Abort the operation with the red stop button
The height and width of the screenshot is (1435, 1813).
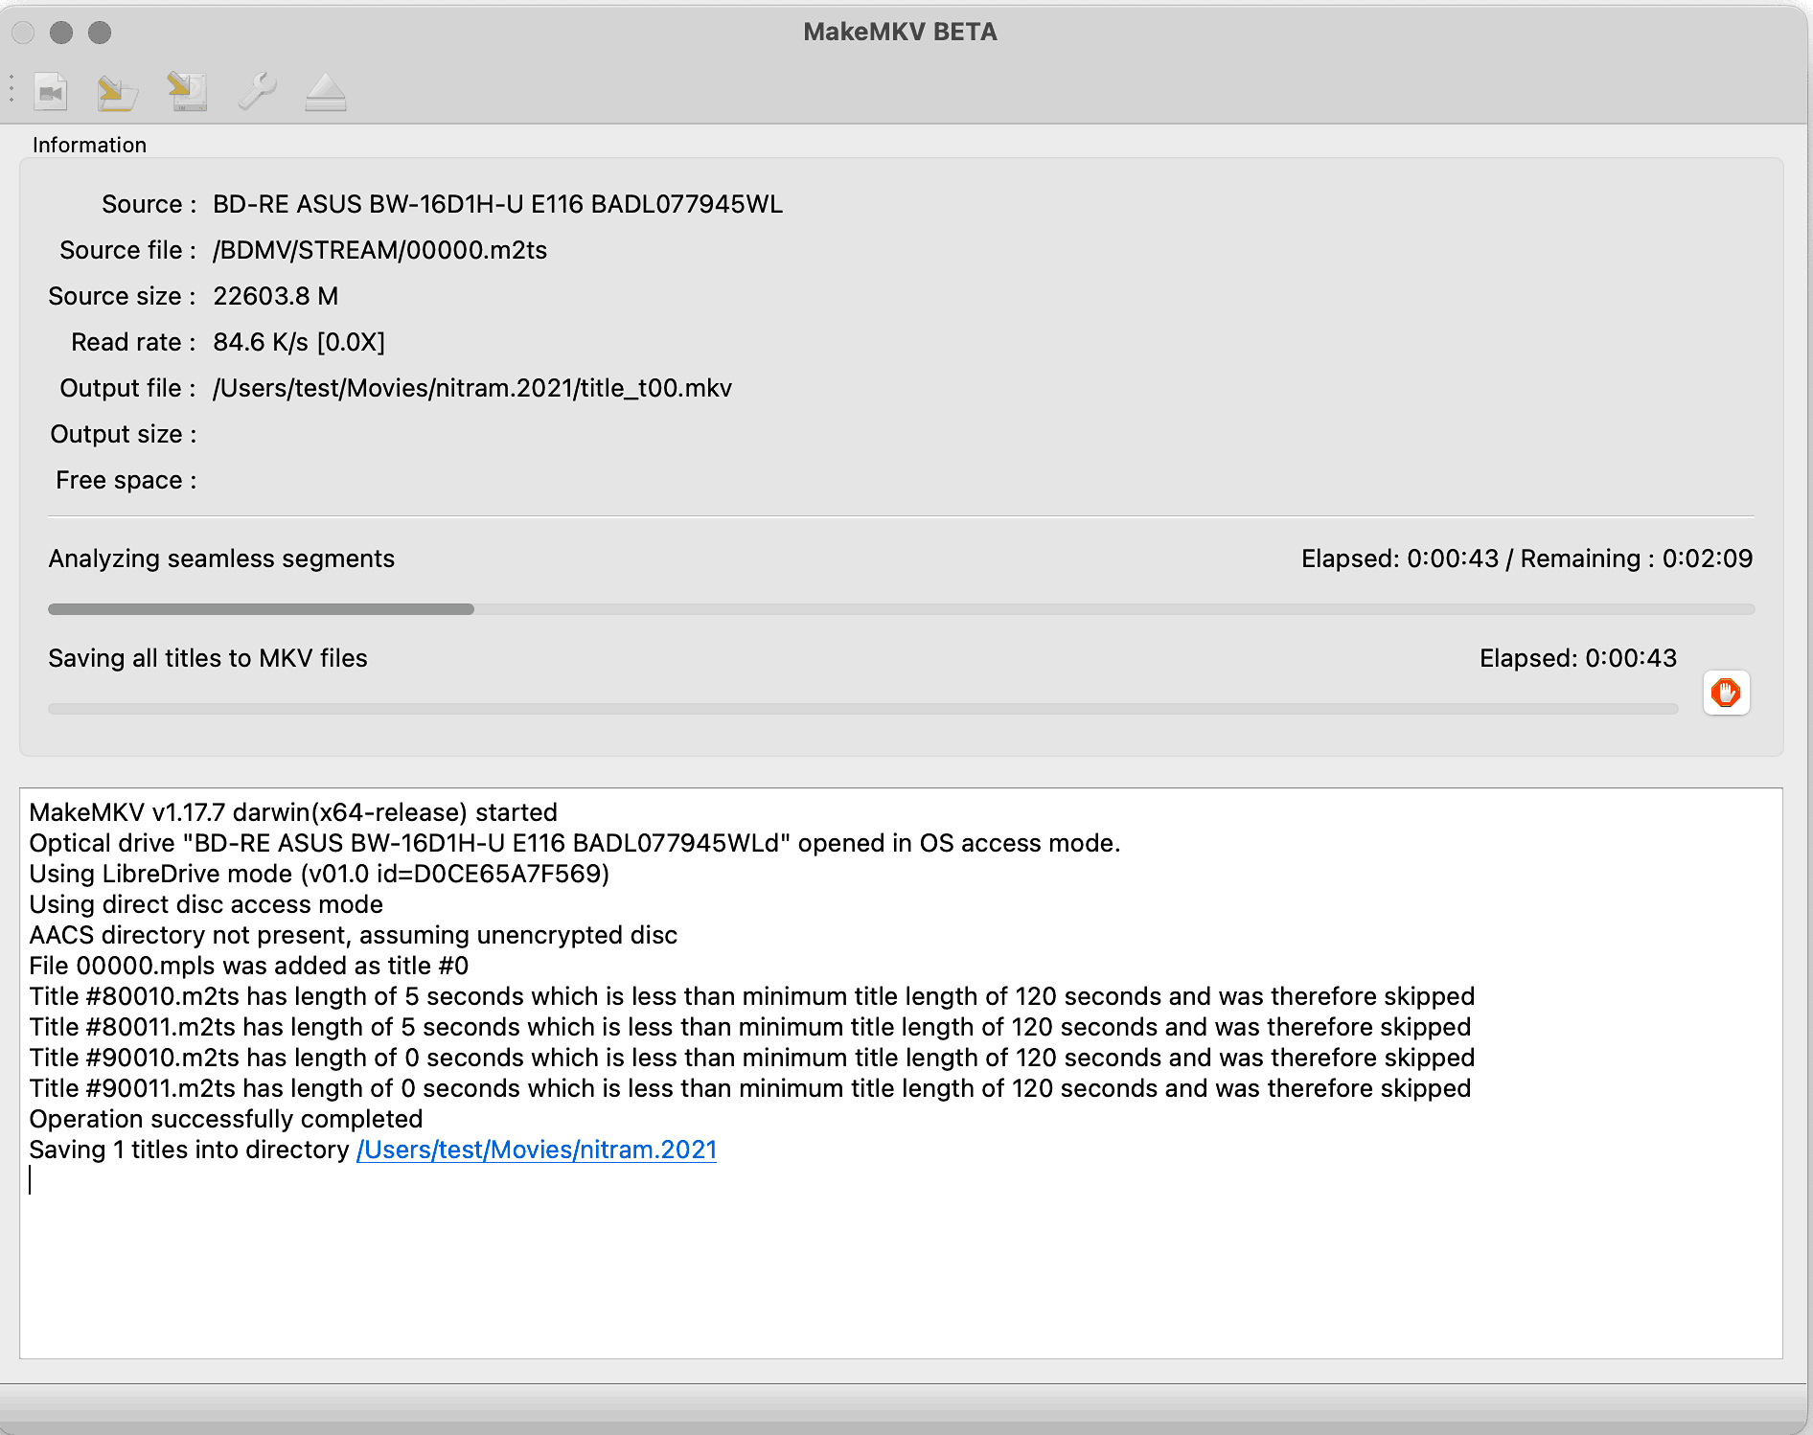1726,693
